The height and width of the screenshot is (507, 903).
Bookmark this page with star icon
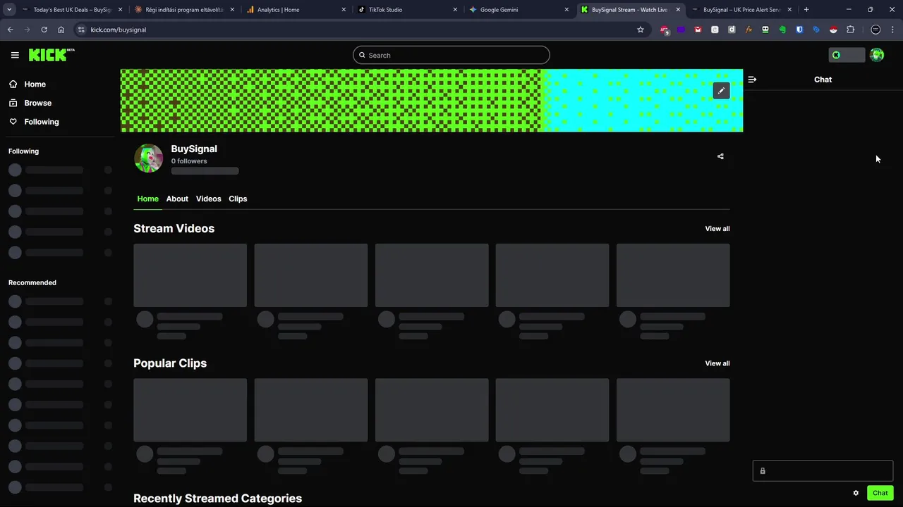[x=641, y=30]
